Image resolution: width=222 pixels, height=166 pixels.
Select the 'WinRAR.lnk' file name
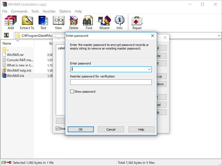[x=16, y=76]
